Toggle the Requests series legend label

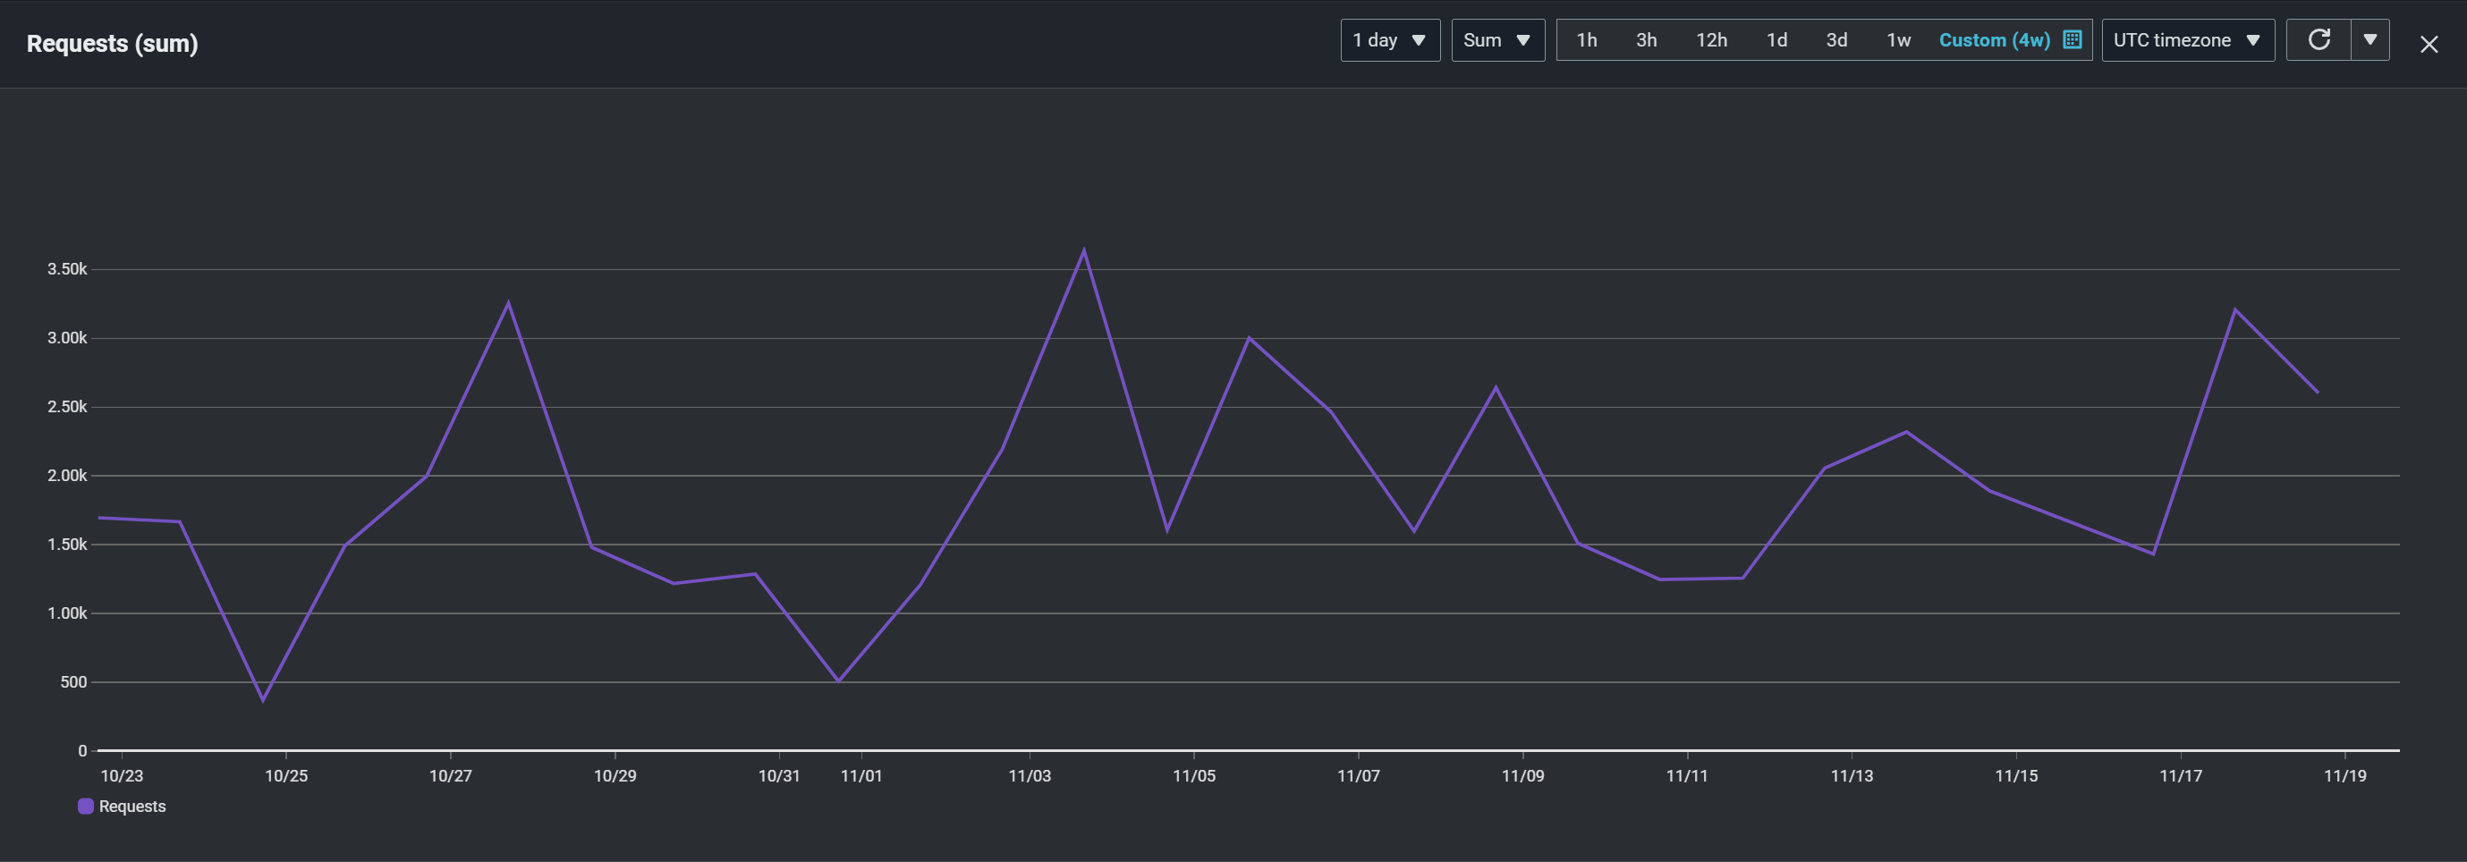[132, 807]
